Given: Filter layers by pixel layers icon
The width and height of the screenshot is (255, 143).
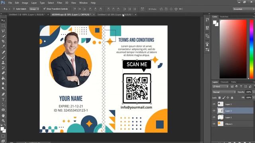Looking at the screenshot, I should [232, 87].
